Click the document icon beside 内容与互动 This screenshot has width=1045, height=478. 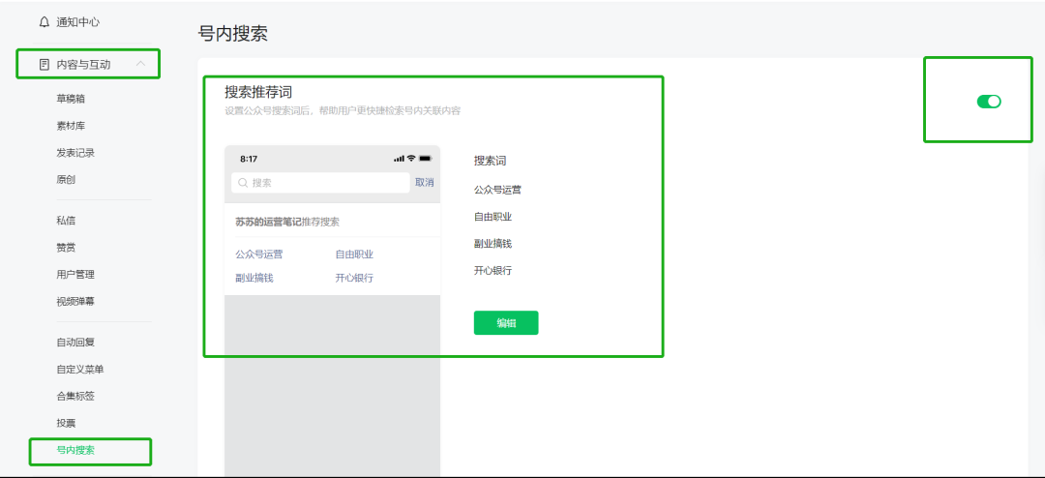coord(45,65)
